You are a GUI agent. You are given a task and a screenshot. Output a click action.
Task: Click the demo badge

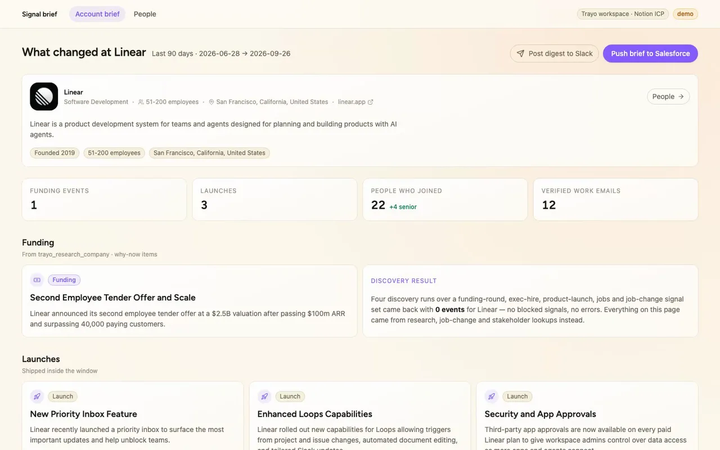tap(685, 14)
